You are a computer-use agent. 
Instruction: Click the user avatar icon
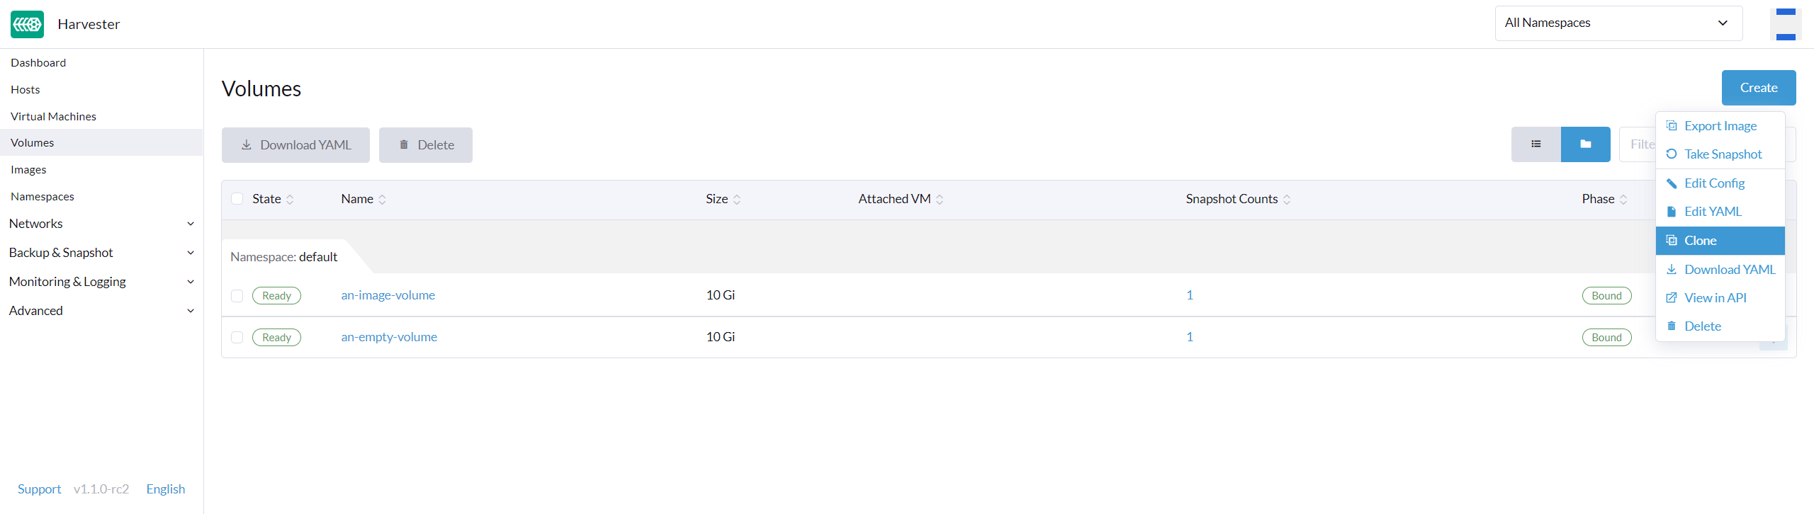(1785, 24)
